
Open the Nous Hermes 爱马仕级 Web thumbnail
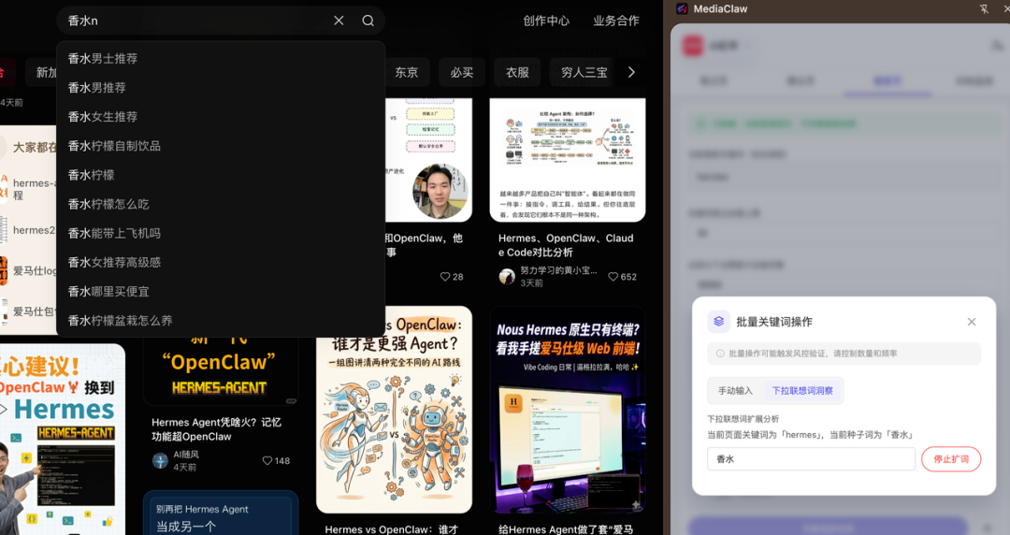[568, 410]
